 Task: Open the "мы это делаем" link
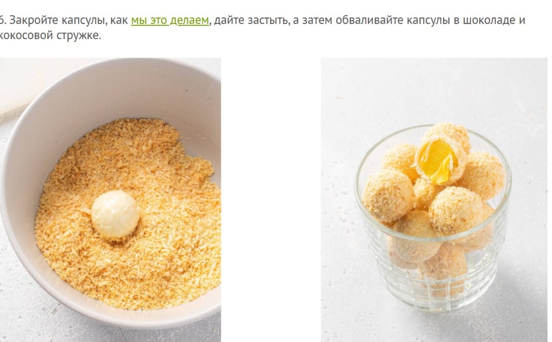pos(170,20)
